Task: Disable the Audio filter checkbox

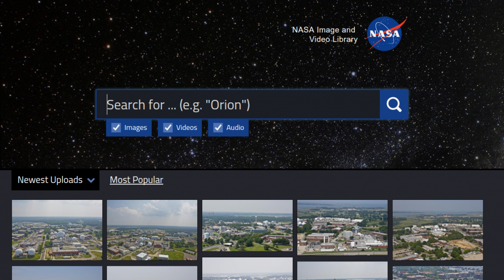Action: (218, 128)
